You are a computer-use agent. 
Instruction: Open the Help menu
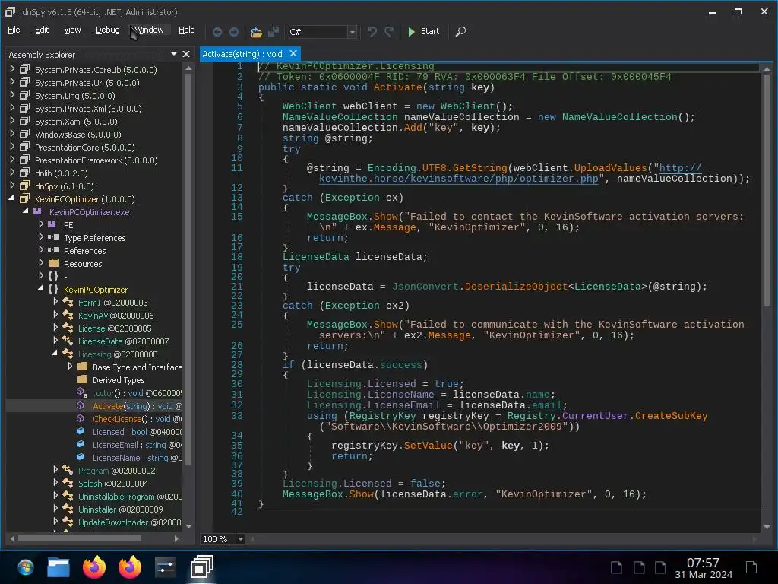(187, 30)
